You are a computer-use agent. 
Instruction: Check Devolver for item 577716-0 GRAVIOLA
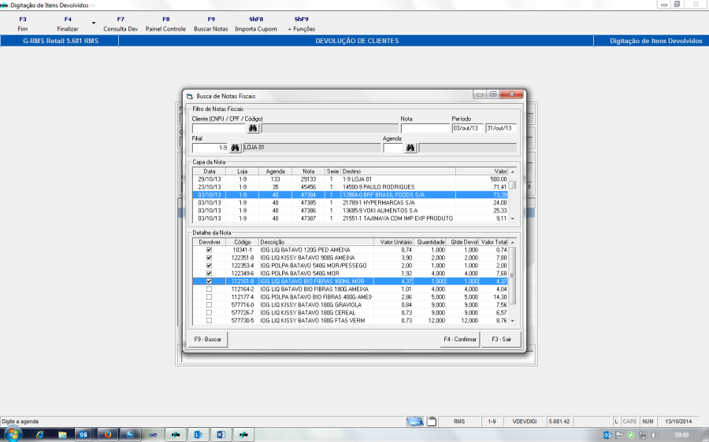click(209, 305)
